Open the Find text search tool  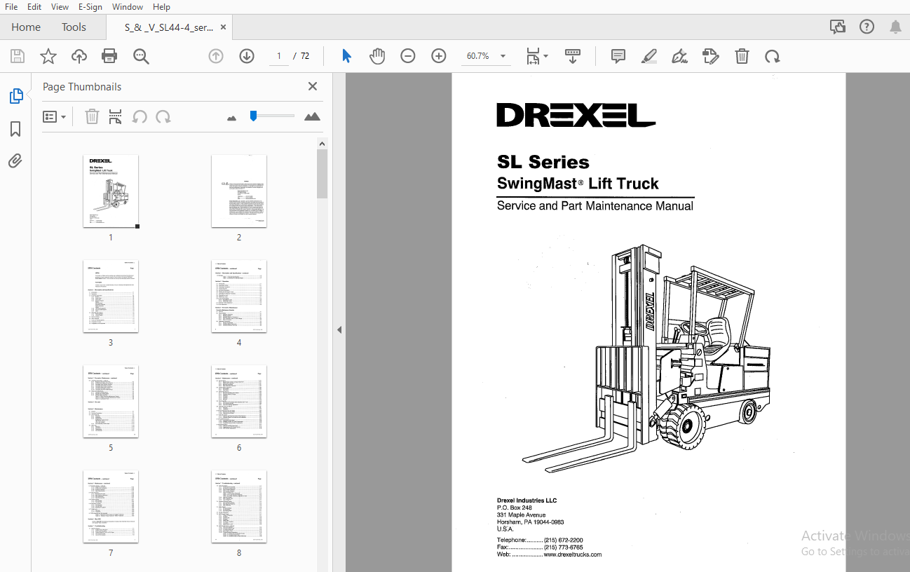pyautogui.click(x=141, y=56)
